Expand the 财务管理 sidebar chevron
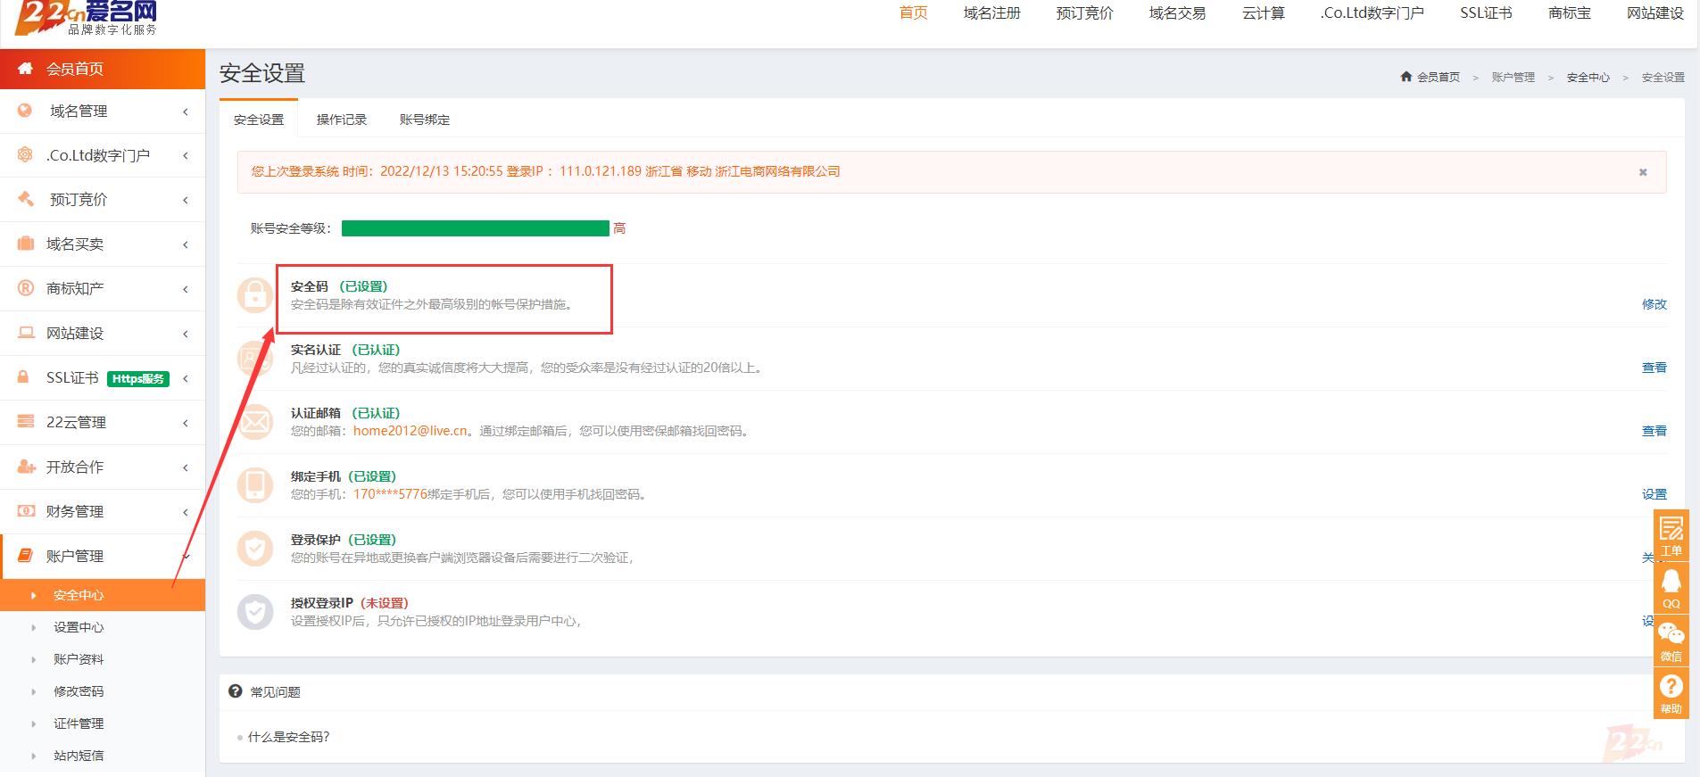This screenshot has height=777, width=1700. (186, 513)
